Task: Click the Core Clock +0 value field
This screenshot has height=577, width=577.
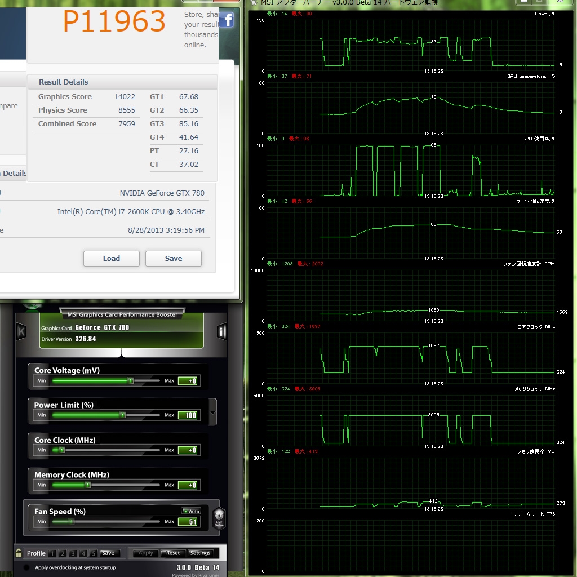Action: click(188, 450)
